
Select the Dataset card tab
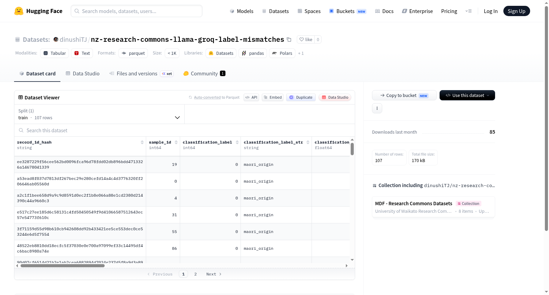click(37, 73)
